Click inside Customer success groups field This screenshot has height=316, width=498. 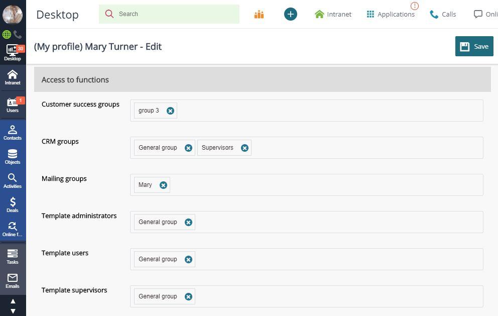click(307, 111)
